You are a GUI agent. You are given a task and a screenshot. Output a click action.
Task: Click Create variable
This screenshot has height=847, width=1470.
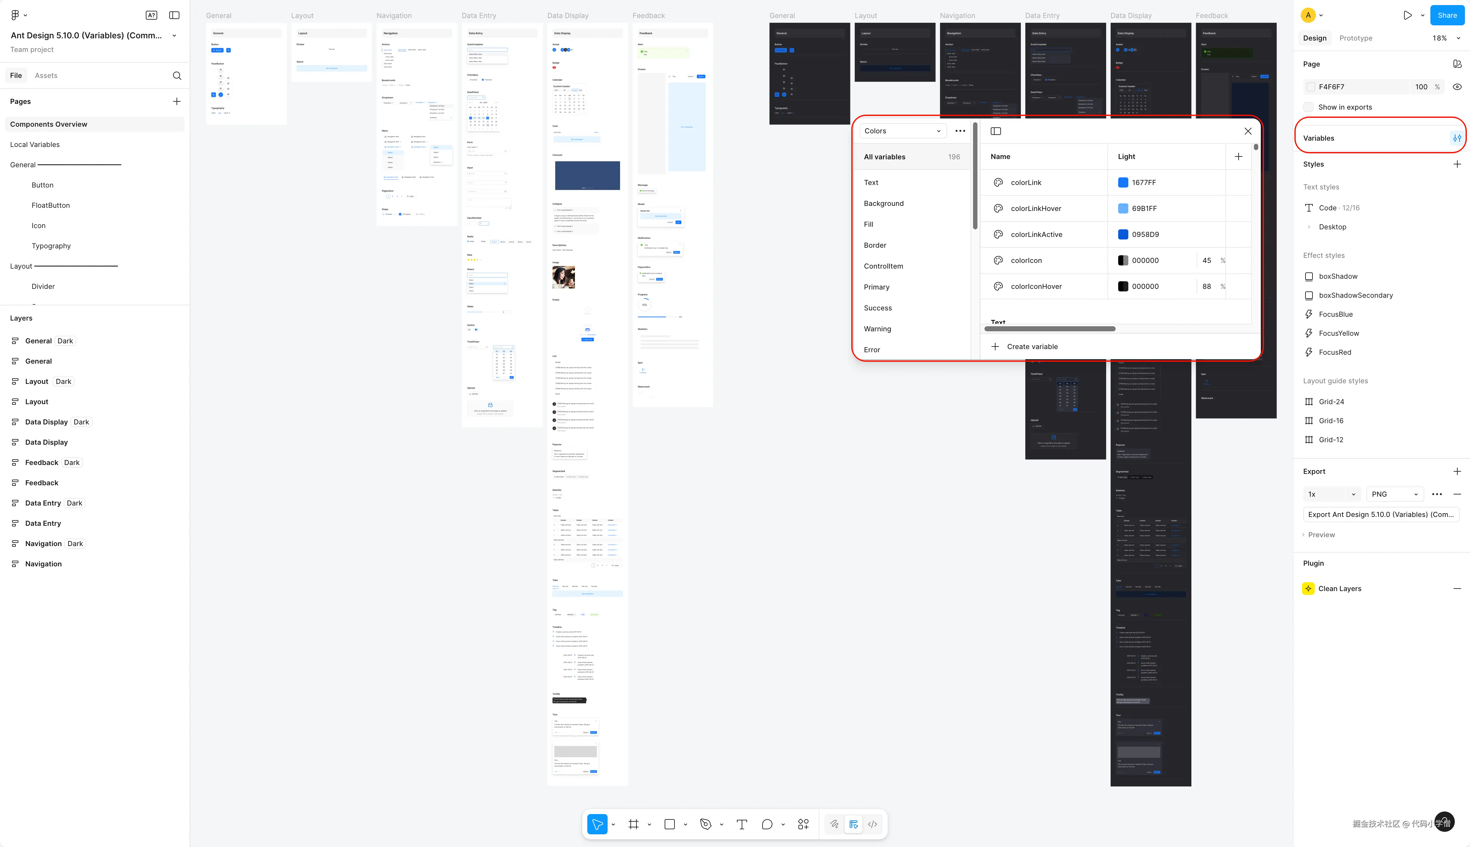[x=1032, y=346]
